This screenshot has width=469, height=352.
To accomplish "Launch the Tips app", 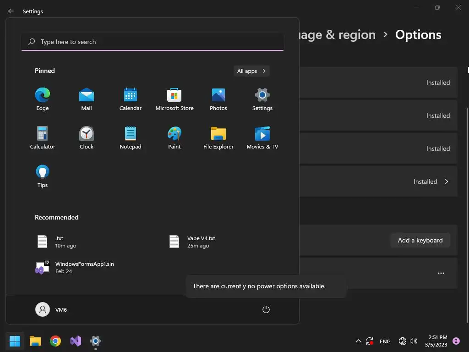I will click(43, 176).
